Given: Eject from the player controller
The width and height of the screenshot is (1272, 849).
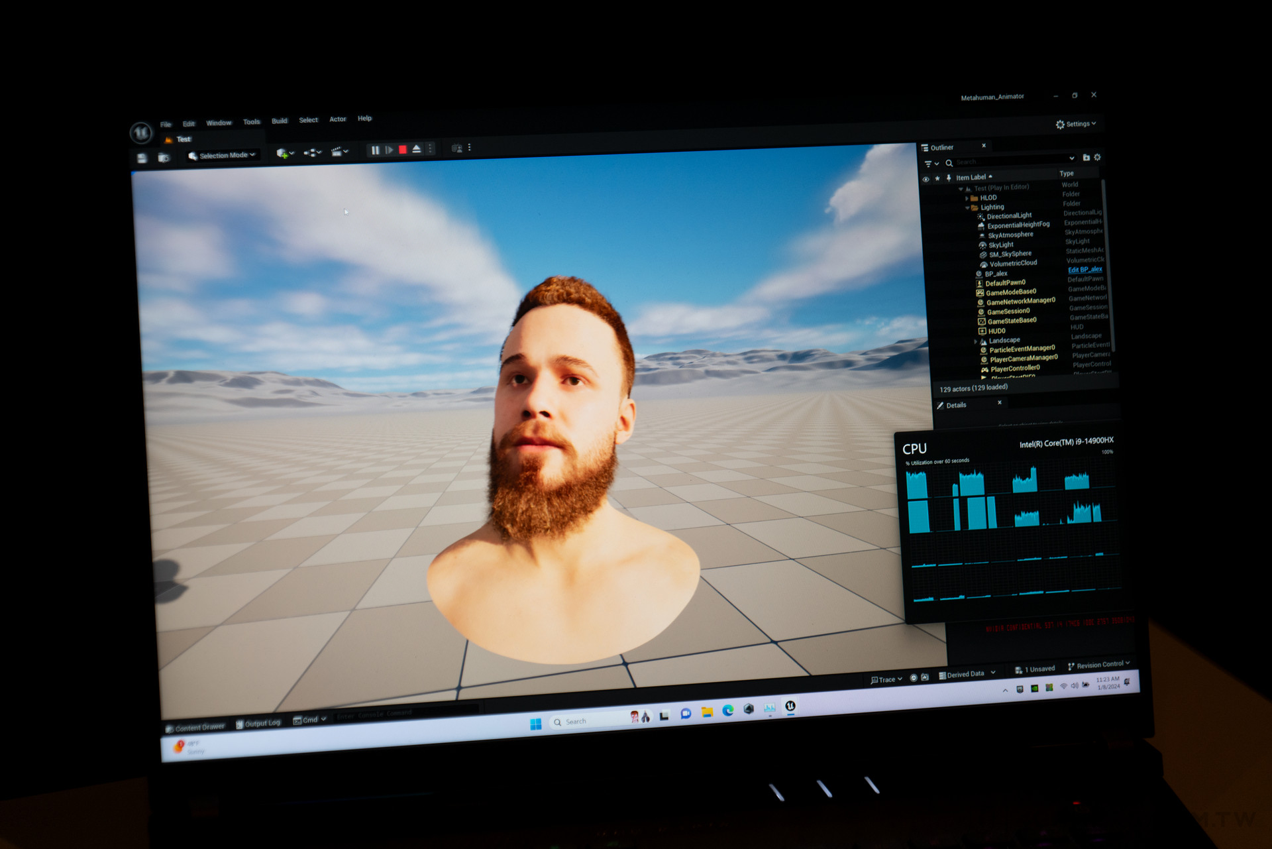Looking at the screenshot, I should click(x=417, y=149).
